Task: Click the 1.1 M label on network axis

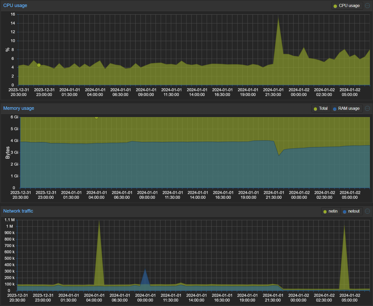Action: [x=10, y=220]
